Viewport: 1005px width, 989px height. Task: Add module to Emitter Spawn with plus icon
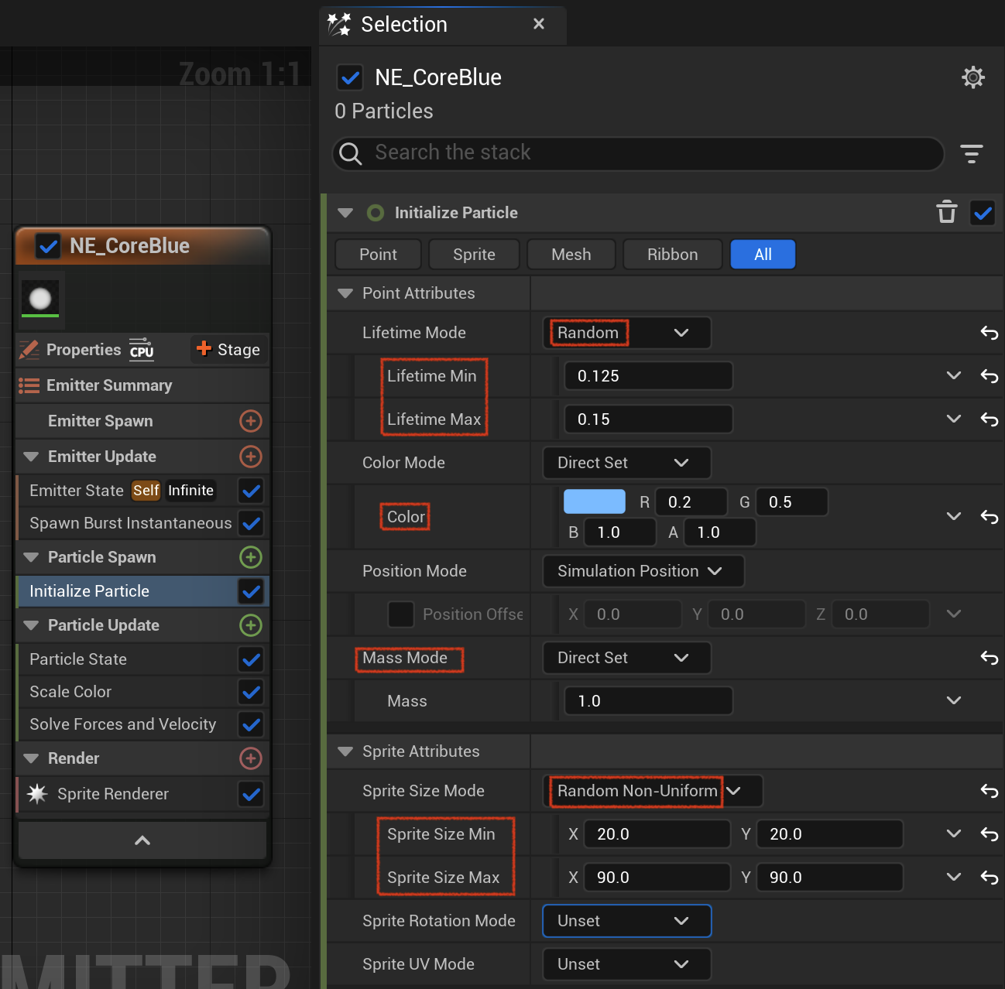click(251, 421)
